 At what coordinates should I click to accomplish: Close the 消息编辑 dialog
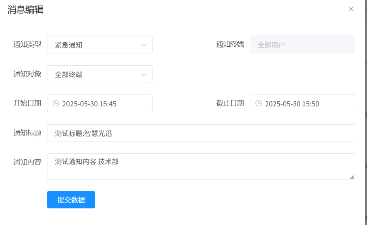(x=351, y=9)
